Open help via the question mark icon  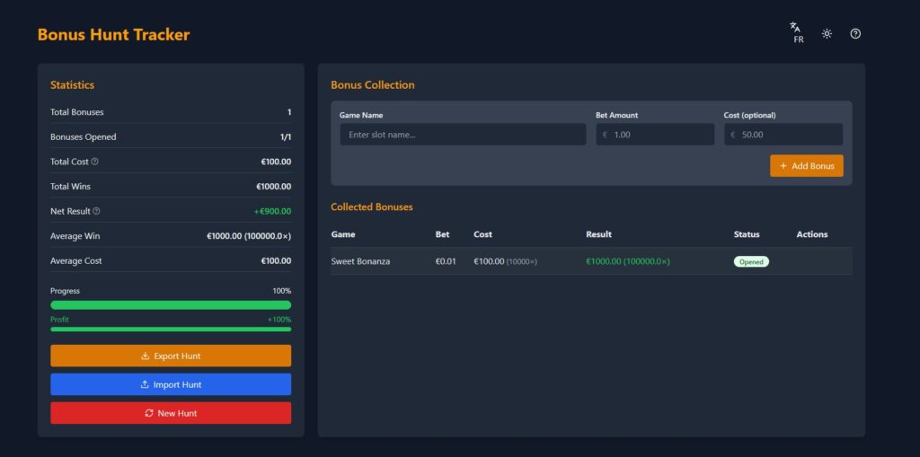(855, 33)
